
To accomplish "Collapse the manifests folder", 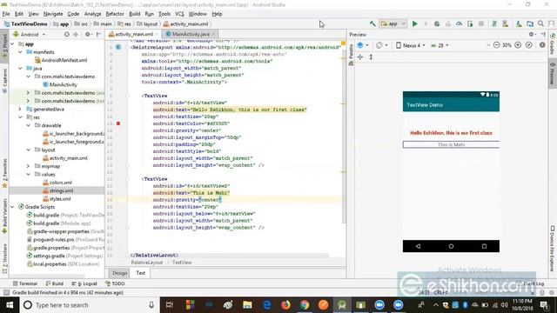I will point(20,52).
